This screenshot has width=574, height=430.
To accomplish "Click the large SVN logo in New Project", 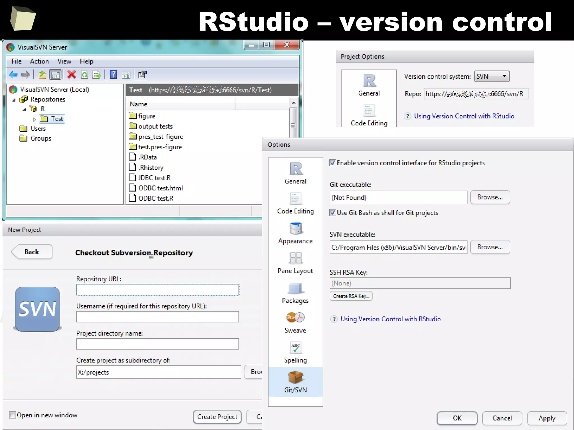I will coord(37,309).
